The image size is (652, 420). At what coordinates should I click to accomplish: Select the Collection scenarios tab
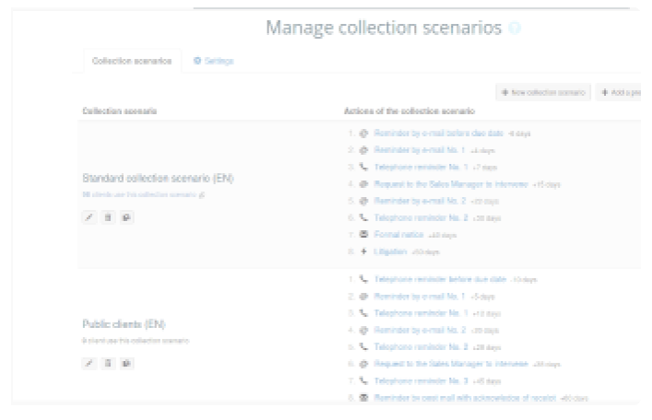coord(132,61)
